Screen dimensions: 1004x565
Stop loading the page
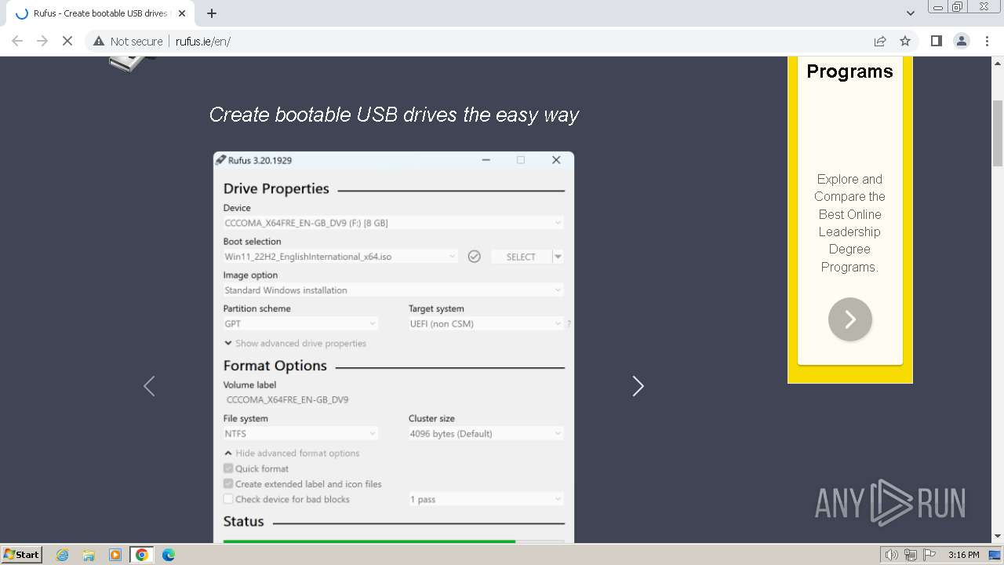(67, 41)
